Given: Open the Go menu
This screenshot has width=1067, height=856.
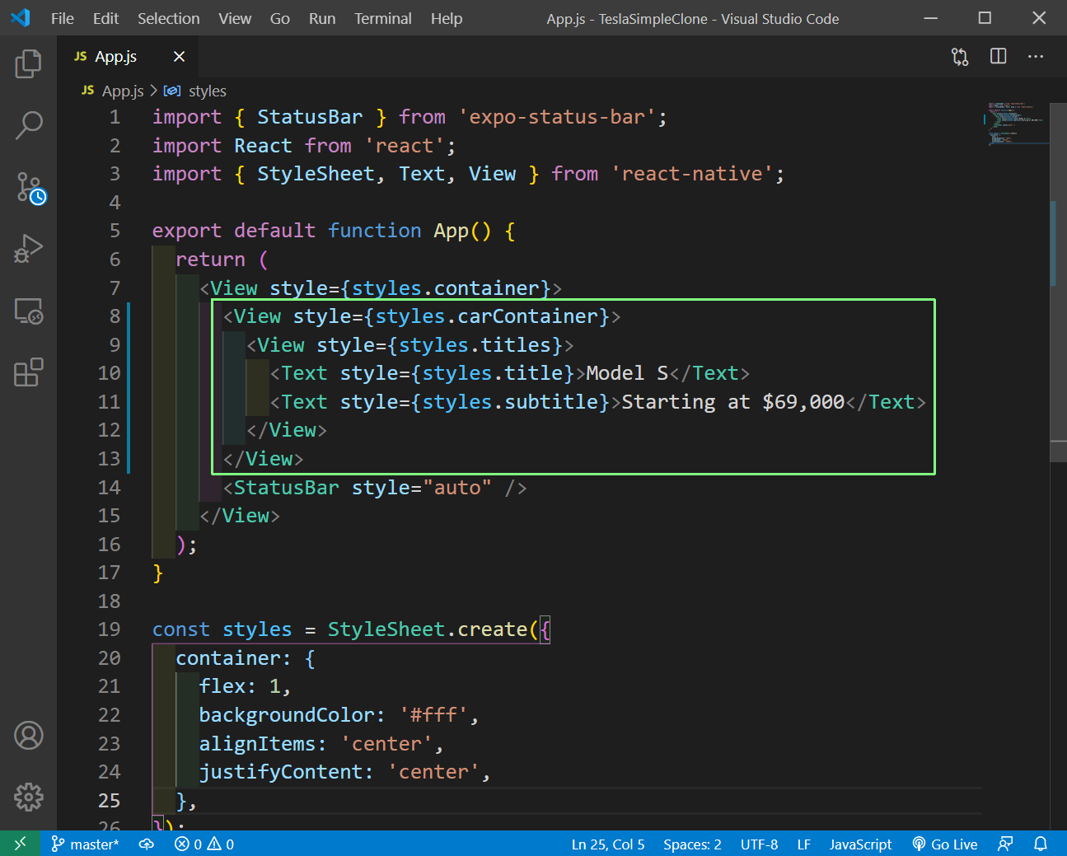Looking at the screenshot, I should pyautogui.click(x=280, y=18).
